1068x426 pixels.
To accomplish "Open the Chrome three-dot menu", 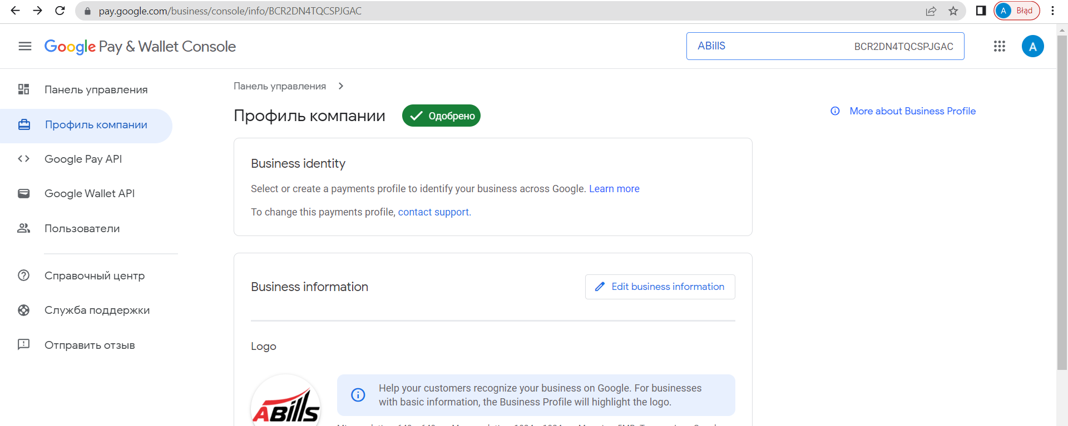I will (1052, 11).
